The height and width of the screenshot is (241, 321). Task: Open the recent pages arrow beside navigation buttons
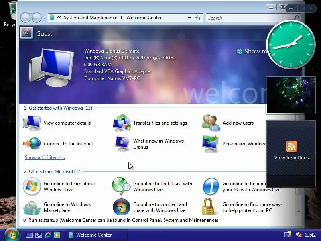click(x=45, y=18)
